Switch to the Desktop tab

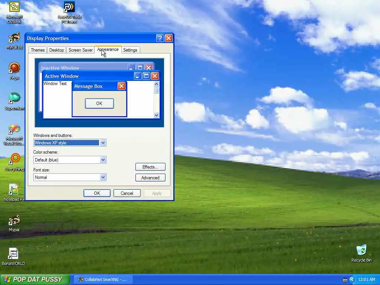pos(56,50)
